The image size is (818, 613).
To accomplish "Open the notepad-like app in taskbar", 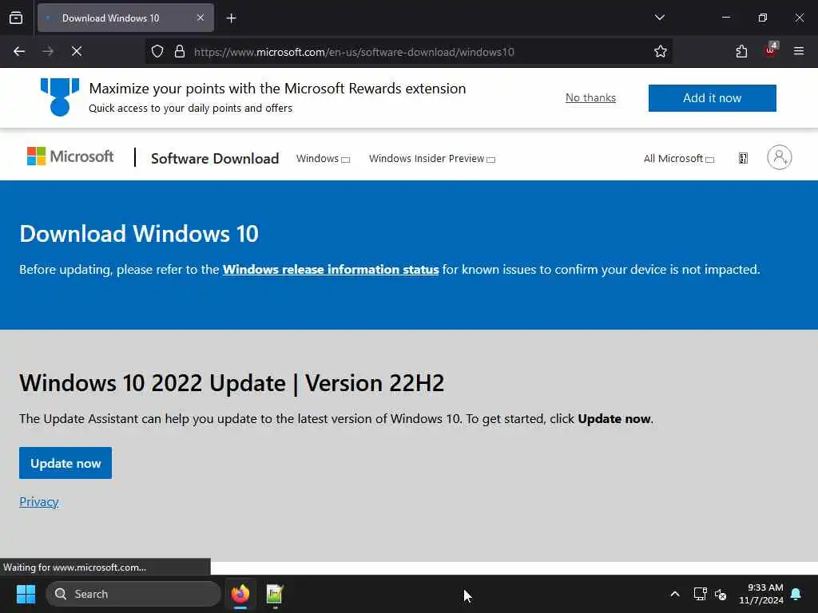I will pos(275,594).
